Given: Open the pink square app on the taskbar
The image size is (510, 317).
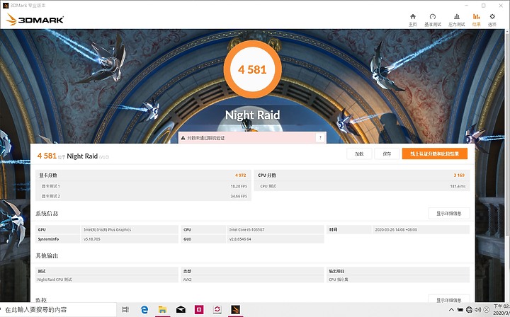Looking at the screenshot, I should click(x=199, y=309).
